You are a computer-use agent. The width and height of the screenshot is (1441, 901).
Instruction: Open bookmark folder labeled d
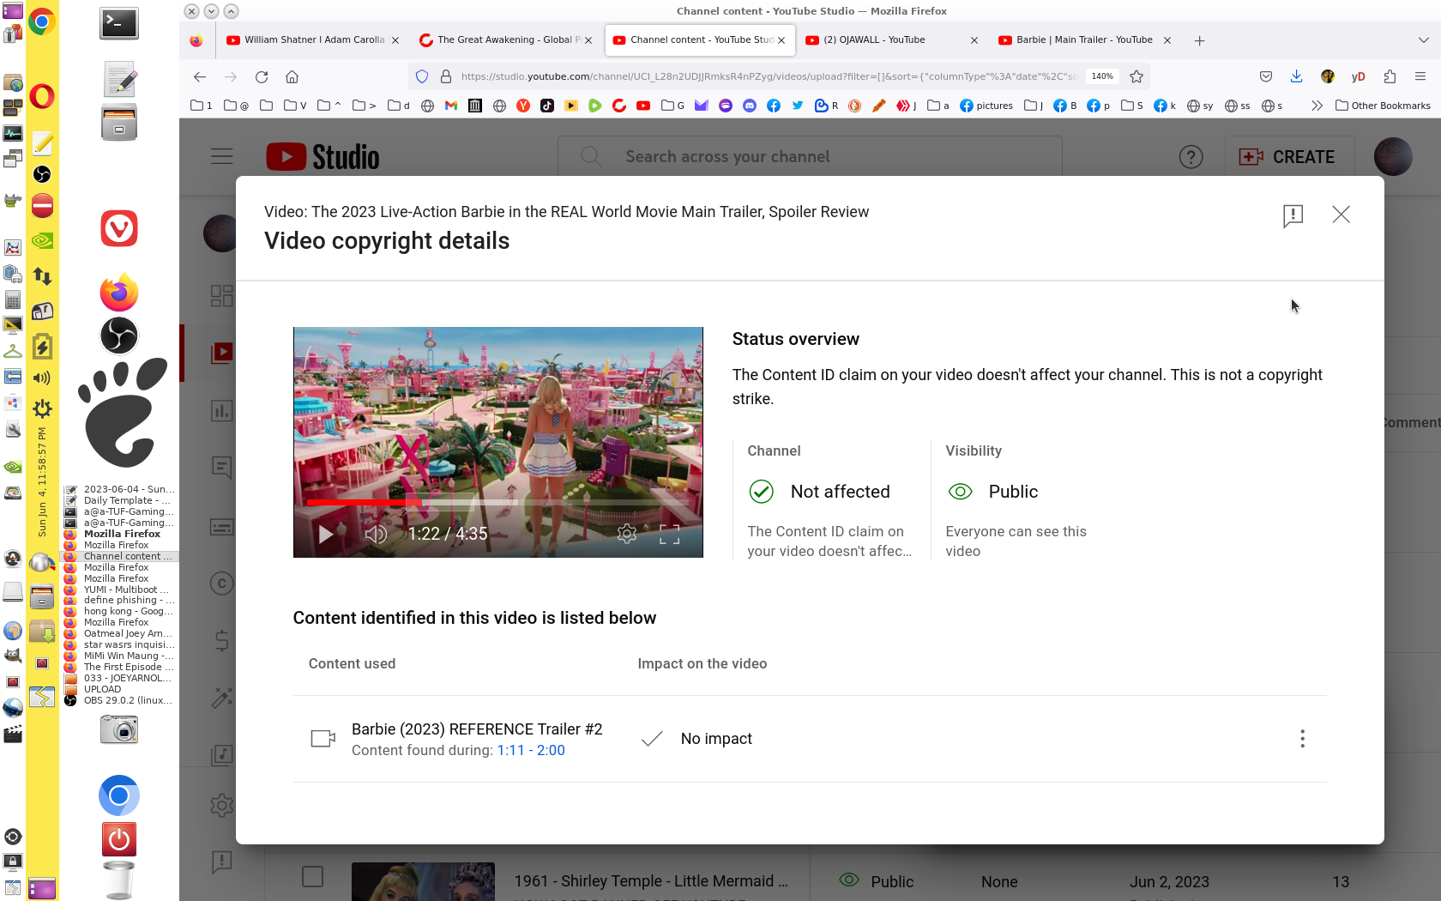(399, 106)
